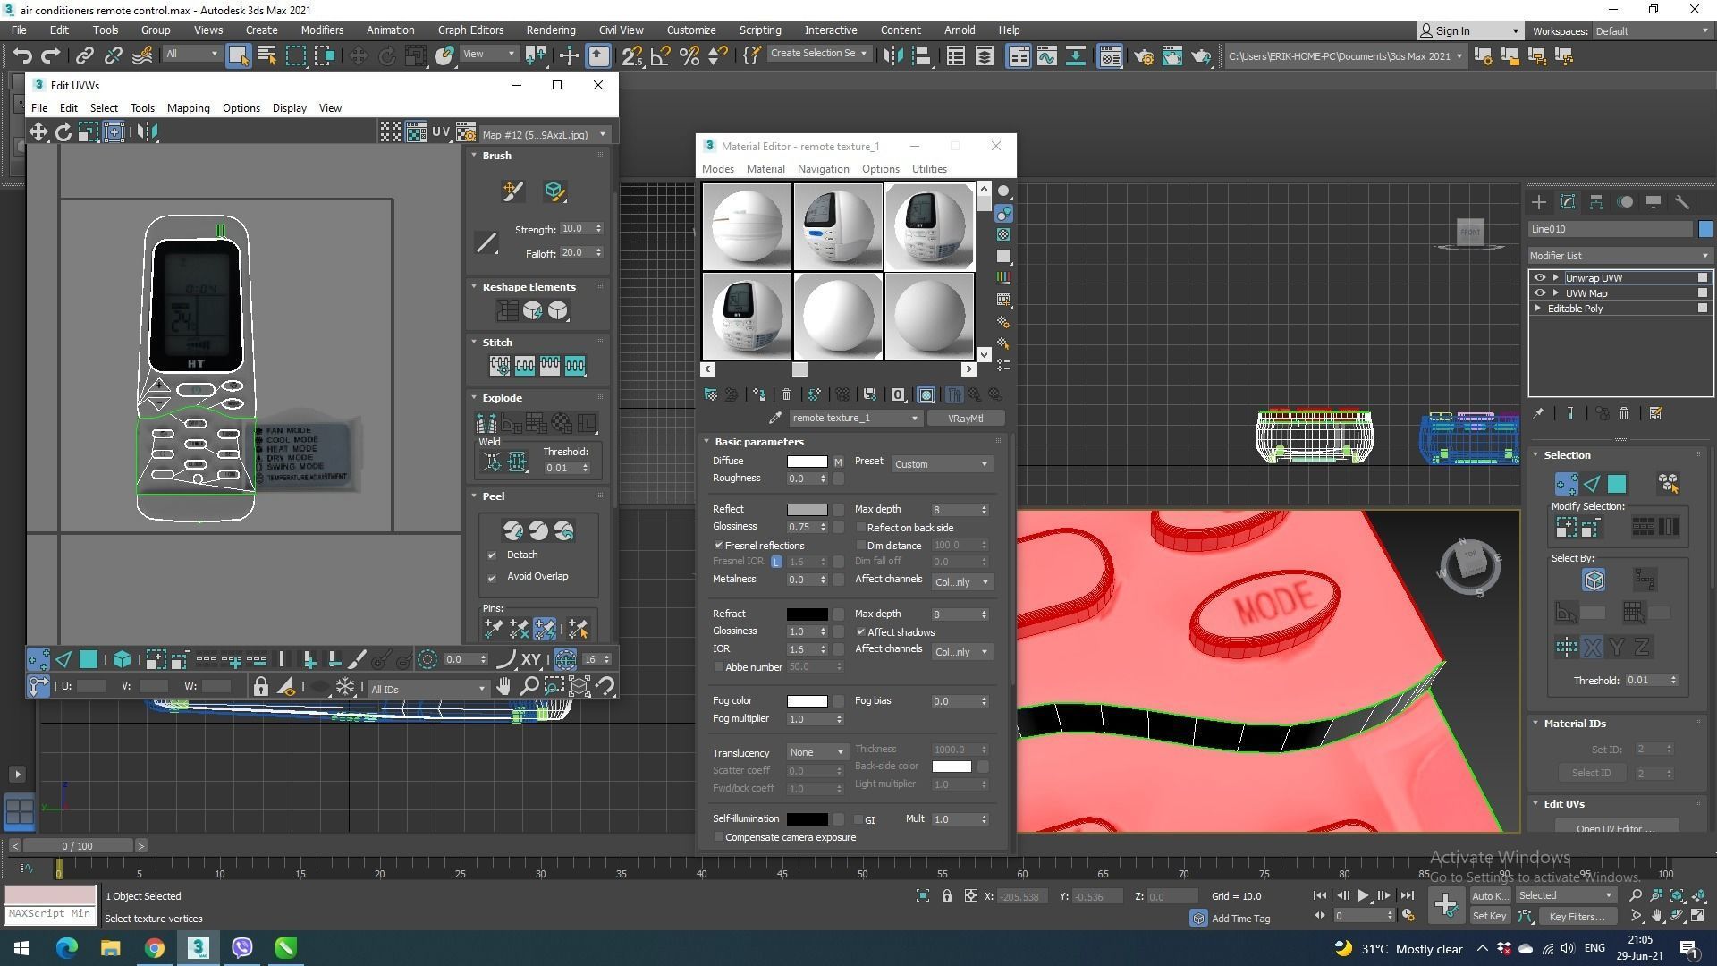This screenshot has height=966, width=1717.
Task: Select the Rotate tool in Edit UVWs
Action: (63, 131)
